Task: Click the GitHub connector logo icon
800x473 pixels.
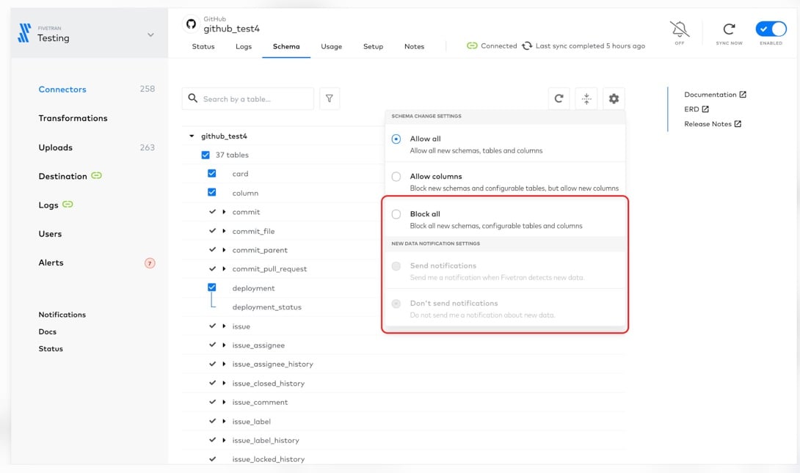Action: pyautogui.click(x=191, y=24)
